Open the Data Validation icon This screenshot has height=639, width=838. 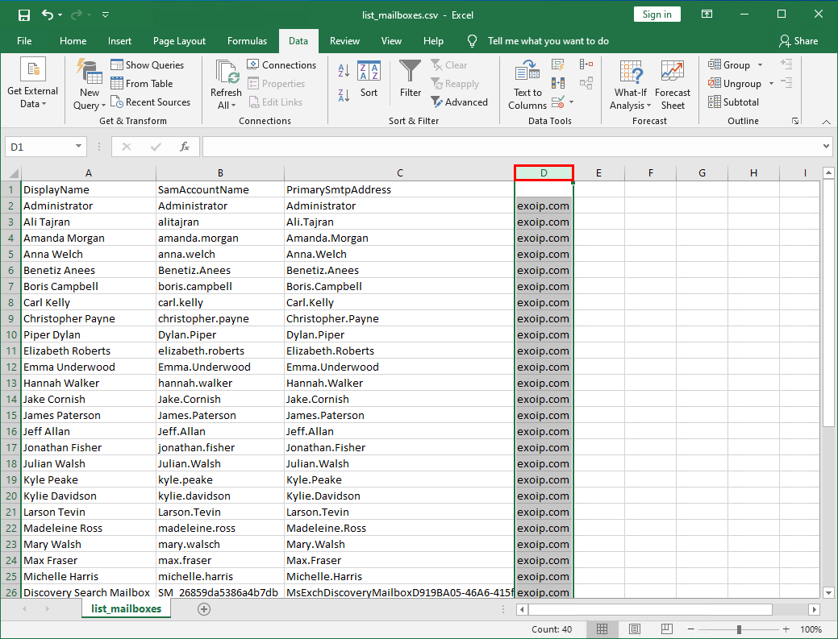point(559,102)
